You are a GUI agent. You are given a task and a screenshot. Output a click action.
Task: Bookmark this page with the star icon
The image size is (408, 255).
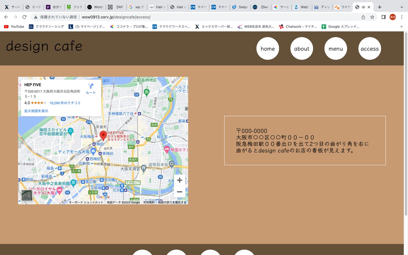point(372,17)
